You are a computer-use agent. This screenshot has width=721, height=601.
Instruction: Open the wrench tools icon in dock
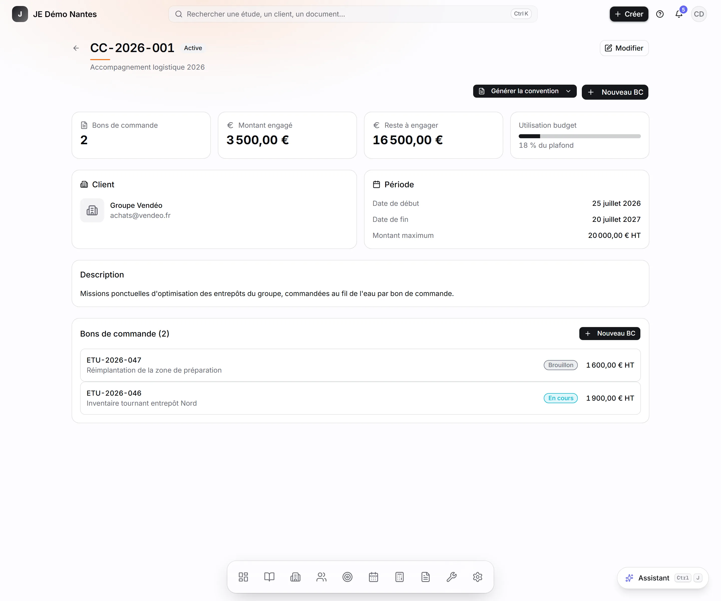(452, 577)
